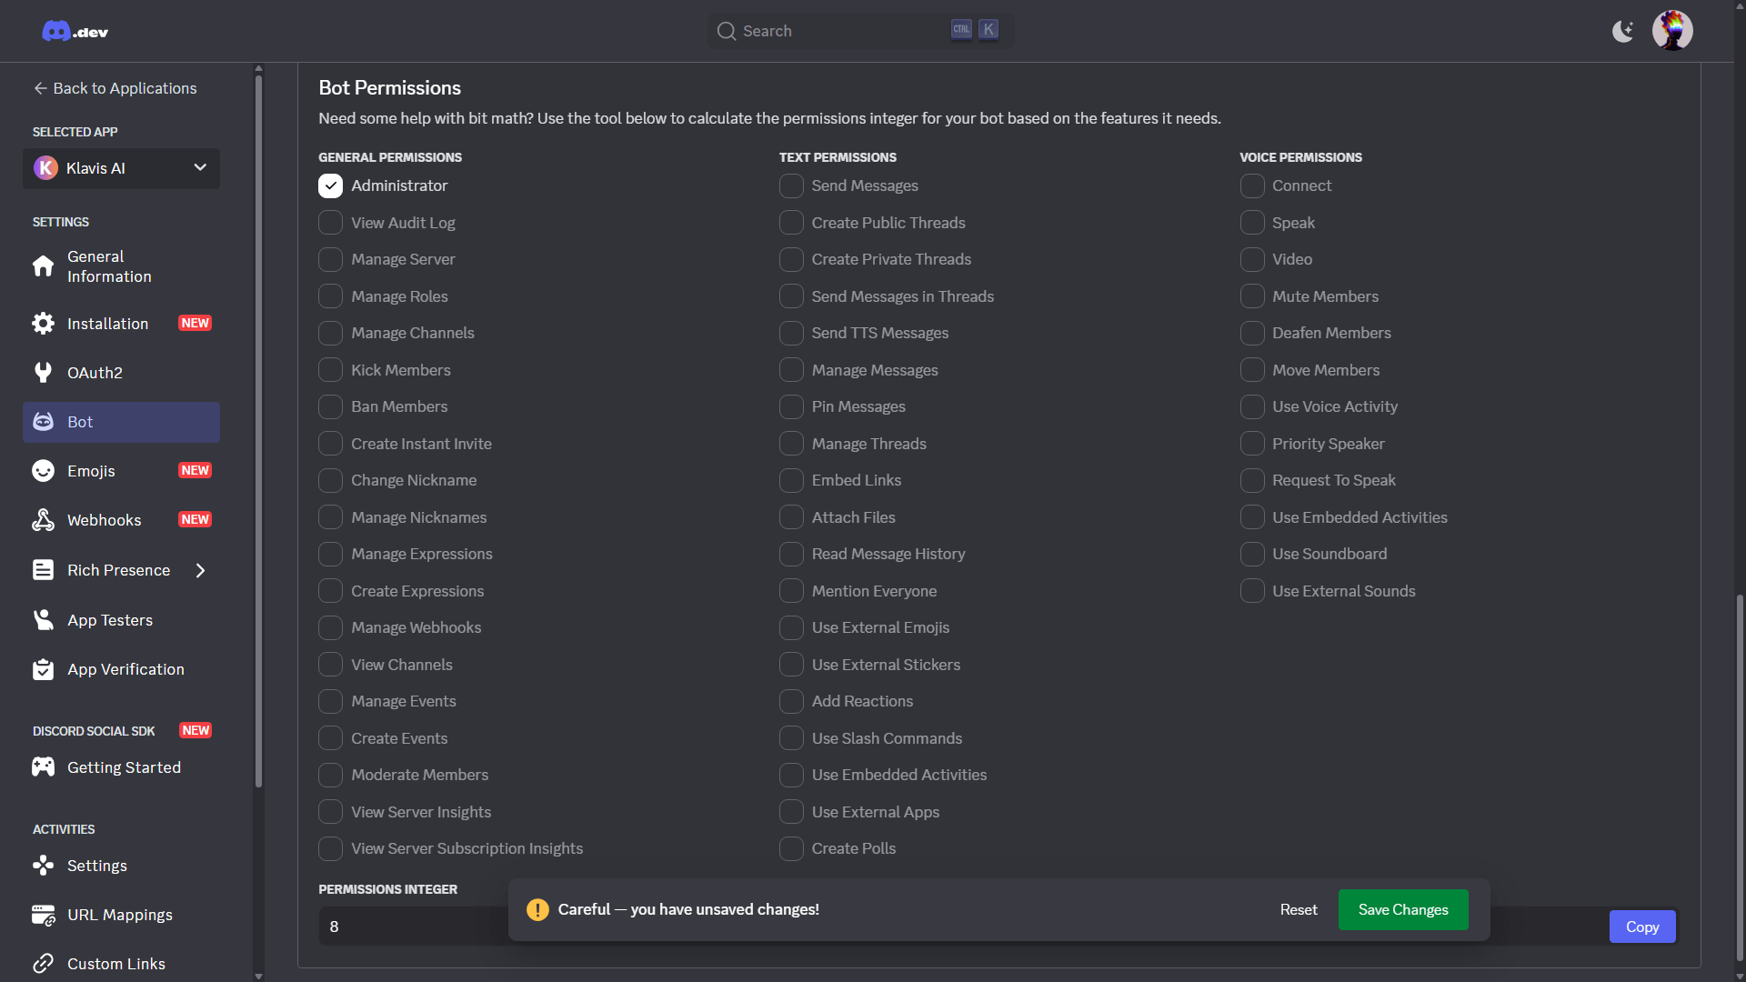1746x982 pixels.
Task: Click the Webhooks icon in sidebar
Action: click(43, 520)
